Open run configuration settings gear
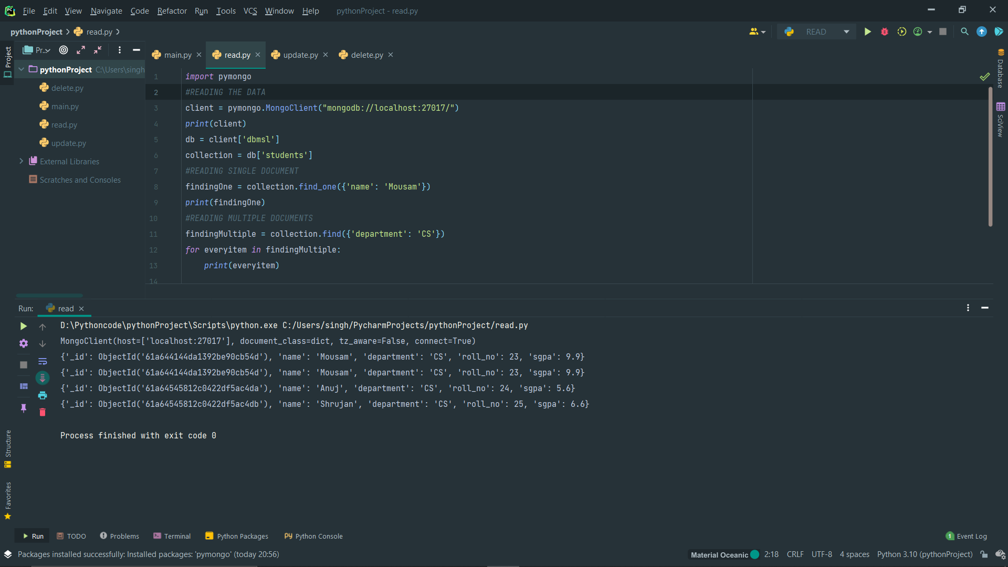The width and height of the screenshot is (1008, 567). coord(23,343)
